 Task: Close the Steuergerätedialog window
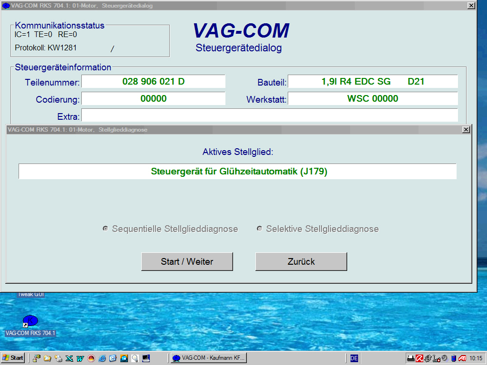471,6
